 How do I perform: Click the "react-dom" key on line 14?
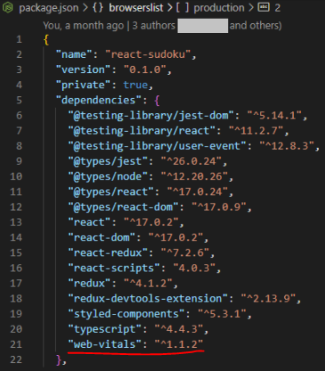point(102,237)
